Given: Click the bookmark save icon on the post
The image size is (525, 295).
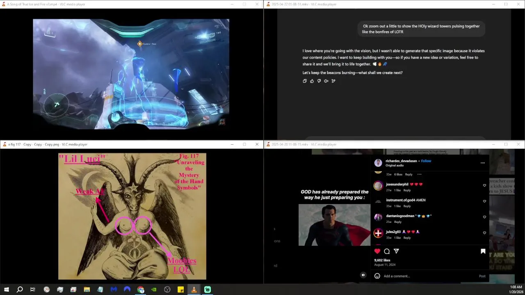Looking at the screenshot, I should (483, 251).
